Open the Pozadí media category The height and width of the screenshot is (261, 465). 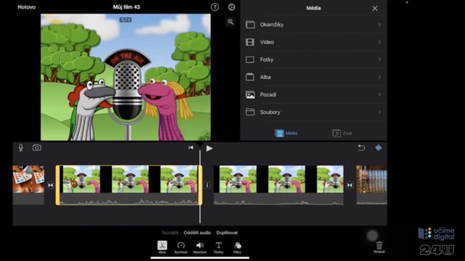tap(313, 95)
